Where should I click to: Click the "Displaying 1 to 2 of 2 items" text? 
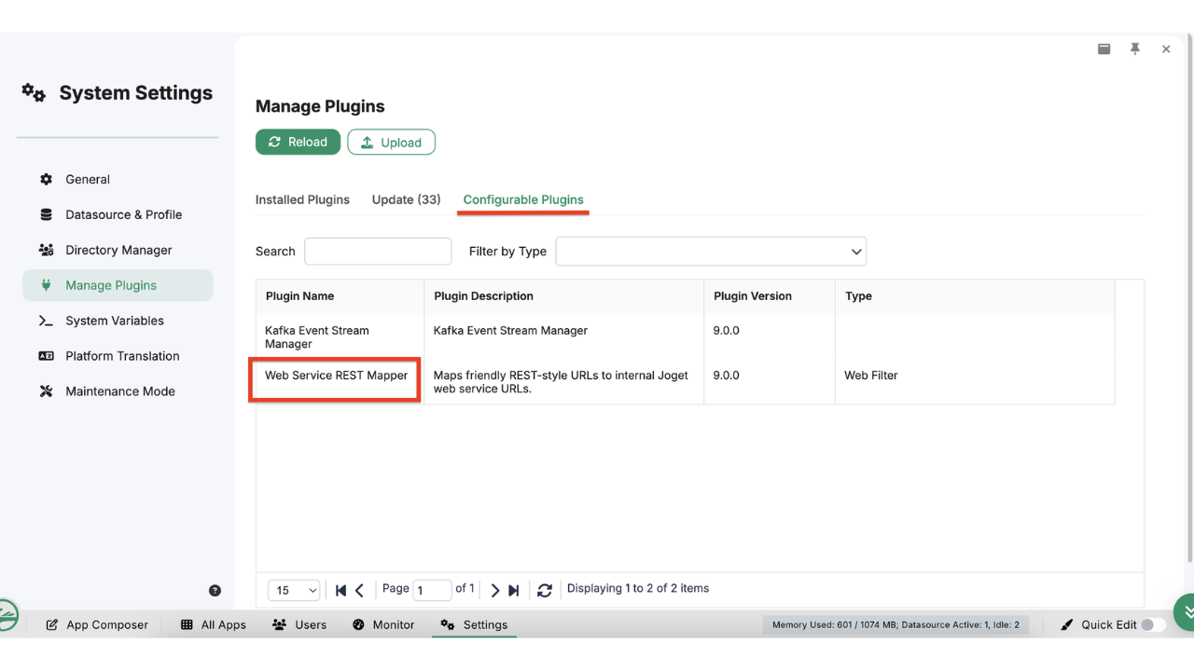click(x=638, y=588)
